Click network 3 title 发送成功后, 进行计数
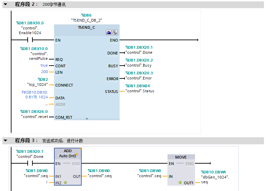Viewport: 268px width, 191px height. [x=62, y=141]
